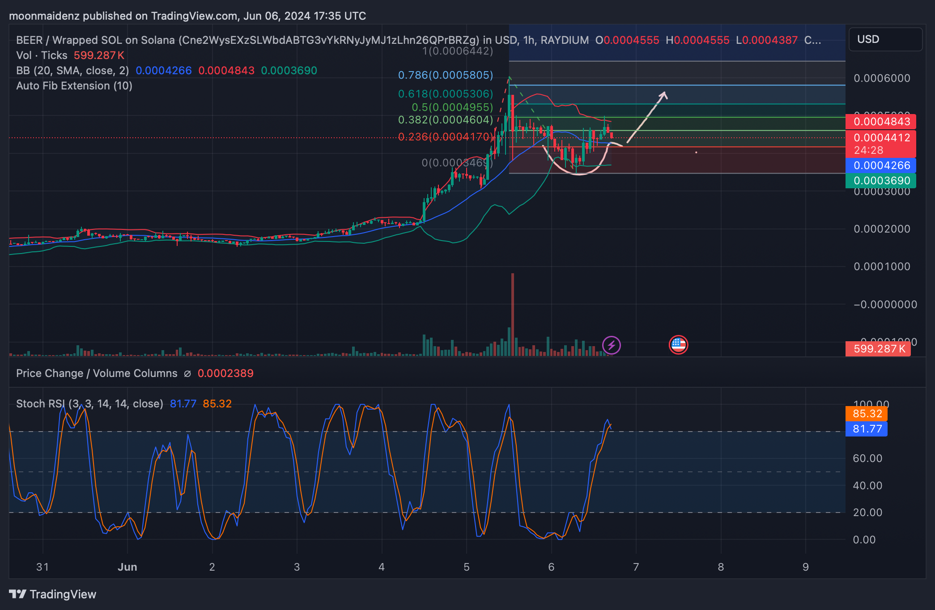This screenshot has height=610, width=935.
Task: Click the 0.786(0.0005805) Fib level label
Action: point(446,75)
